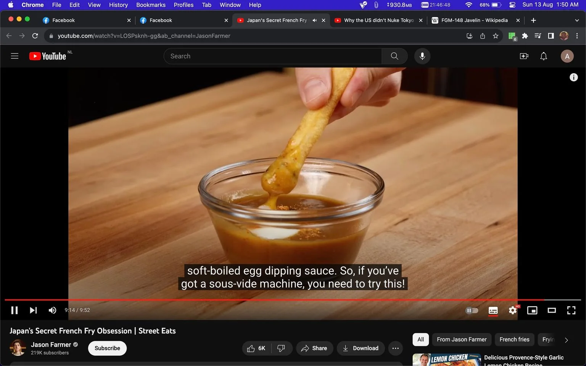
Task: Open miniplayer view
Action: (x=532, y=310)
